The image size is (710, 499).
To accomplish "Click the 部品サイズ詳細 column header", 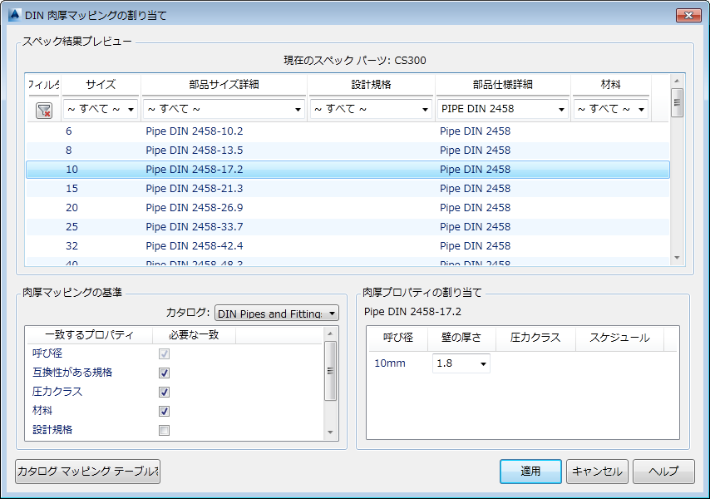I will (x=224, y=84).
